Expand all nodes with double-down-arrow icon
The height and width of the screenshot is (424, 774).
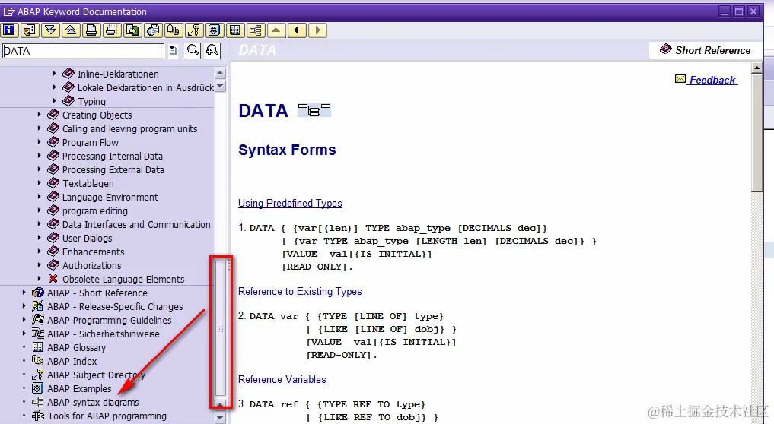pyautogui.click(x=50, y=30)
